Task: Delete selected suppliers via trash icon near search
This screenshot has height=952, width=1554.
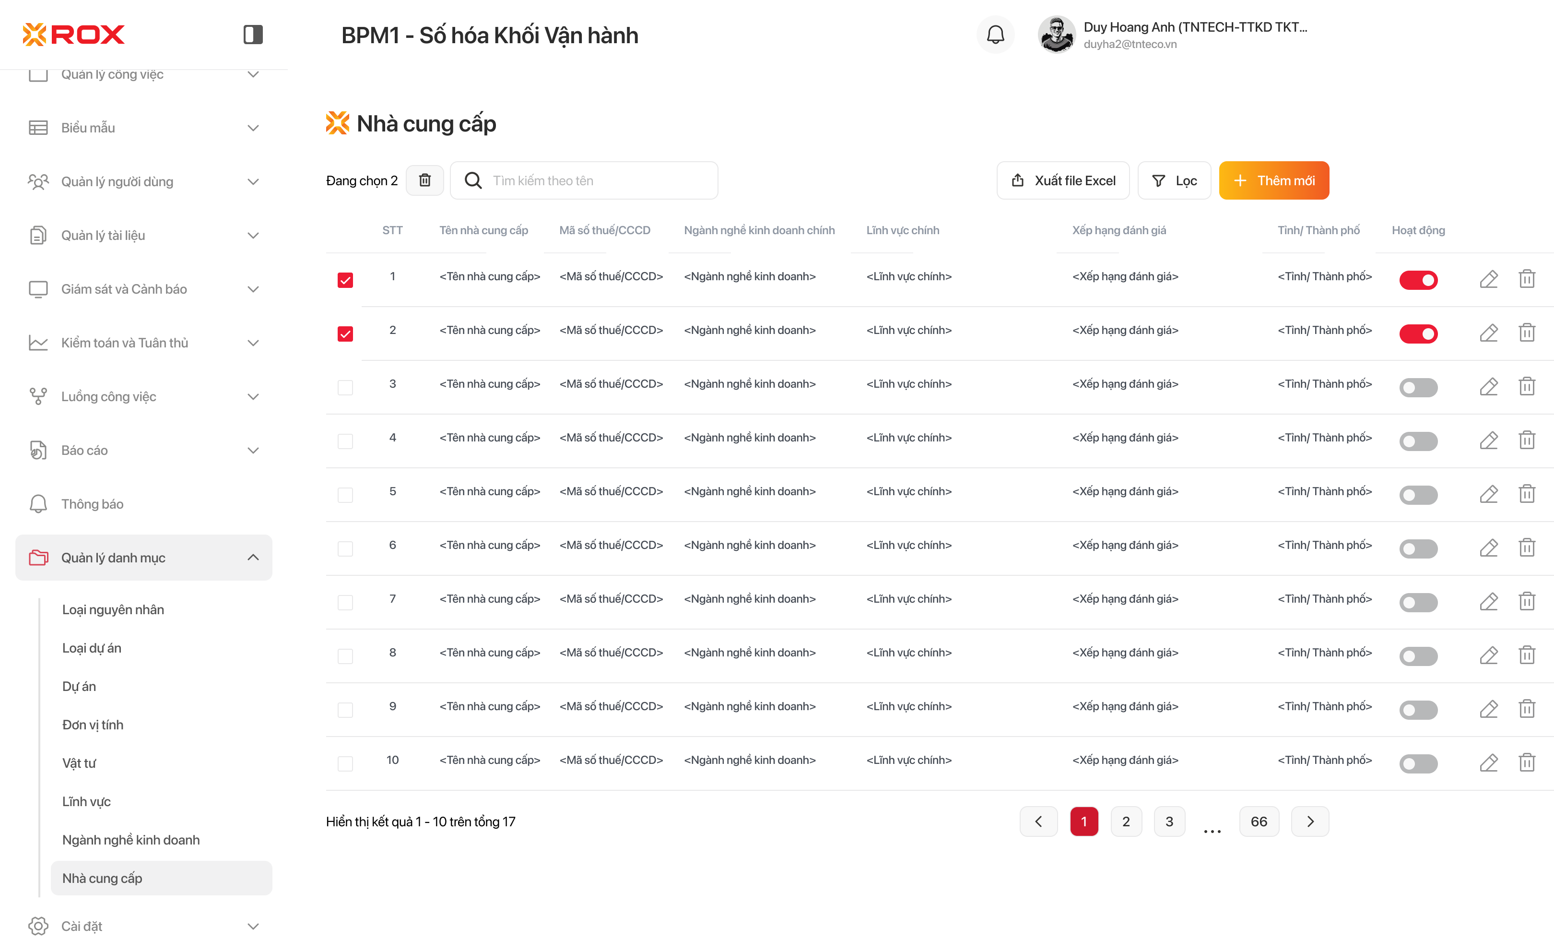Action: coord(425,180)
